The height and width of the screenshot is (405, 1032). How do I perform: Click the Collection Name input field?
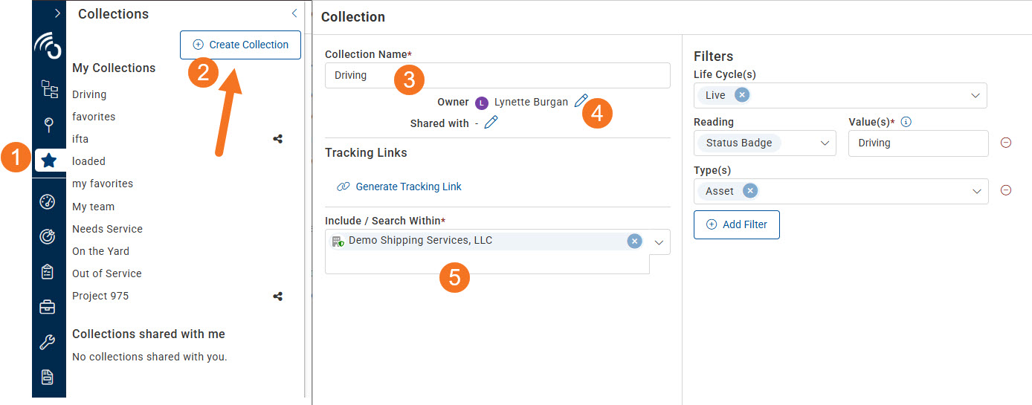point(497,75)
